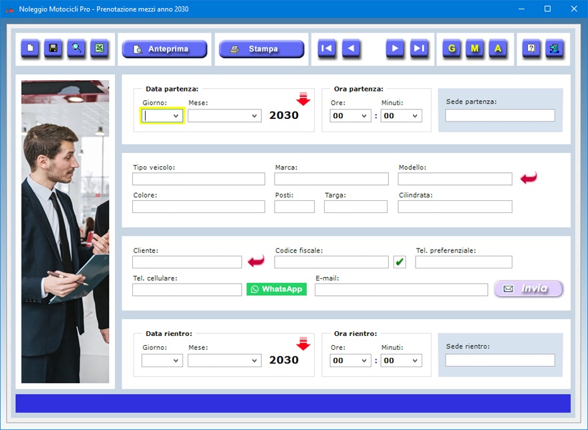Go to the first record
The width and height of the screenshot is (588, 430).
(327, 48)
